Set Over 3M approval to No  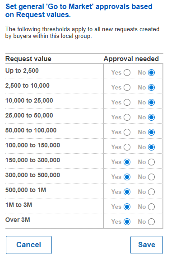pyautogui.click(x=151, y=222)
